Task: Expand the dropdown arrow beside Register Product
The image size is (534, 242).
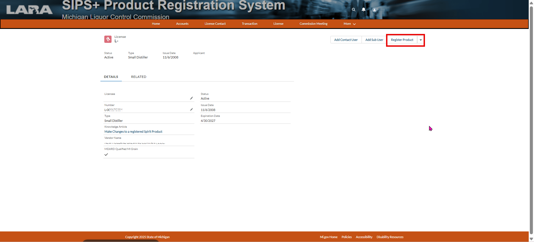Action: (421, 40)
